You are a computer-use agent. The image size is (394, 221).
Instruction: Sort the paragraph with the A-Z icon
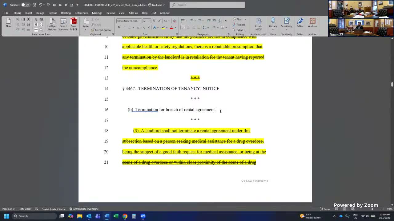(220, 21)
